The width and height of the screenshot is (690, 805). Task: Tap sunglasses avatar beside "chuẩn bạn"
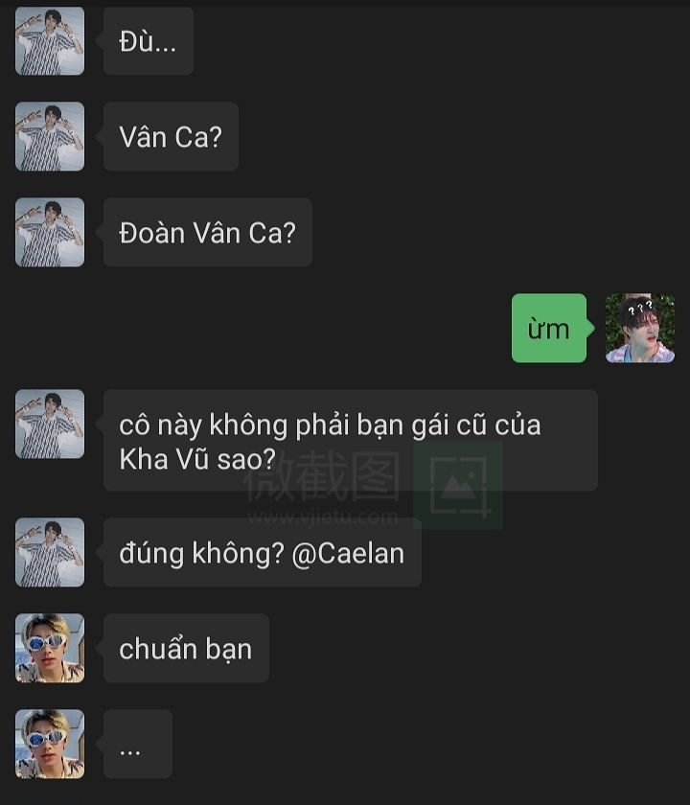pyautogui.click(x=50, y=648)
